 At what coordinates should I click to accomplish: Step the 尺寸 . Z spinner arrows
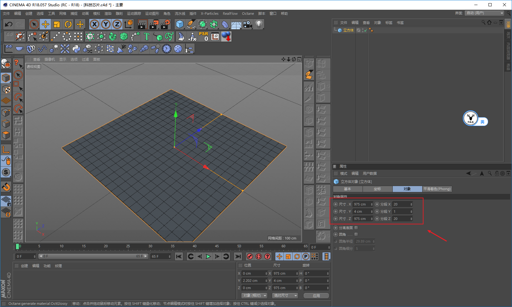point(372,219)
